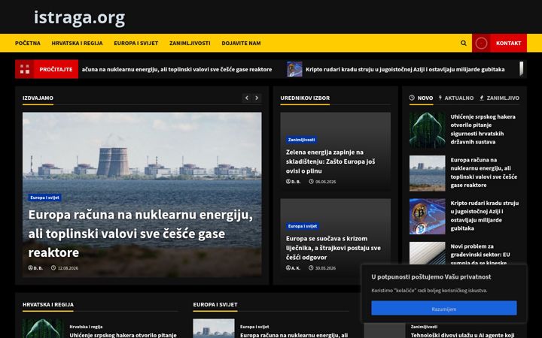
Task: Open ticker story about nuklearnu energiju
Action: [177, 69]
